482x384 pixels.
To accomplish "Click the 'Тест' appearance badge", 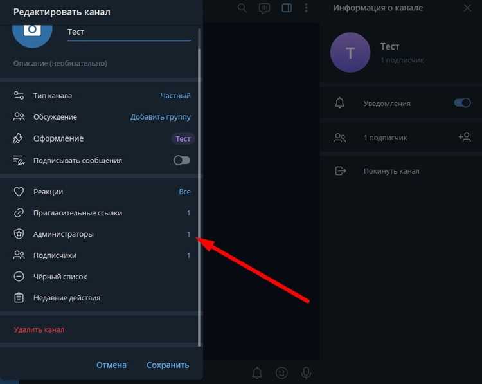I will 183,139.
